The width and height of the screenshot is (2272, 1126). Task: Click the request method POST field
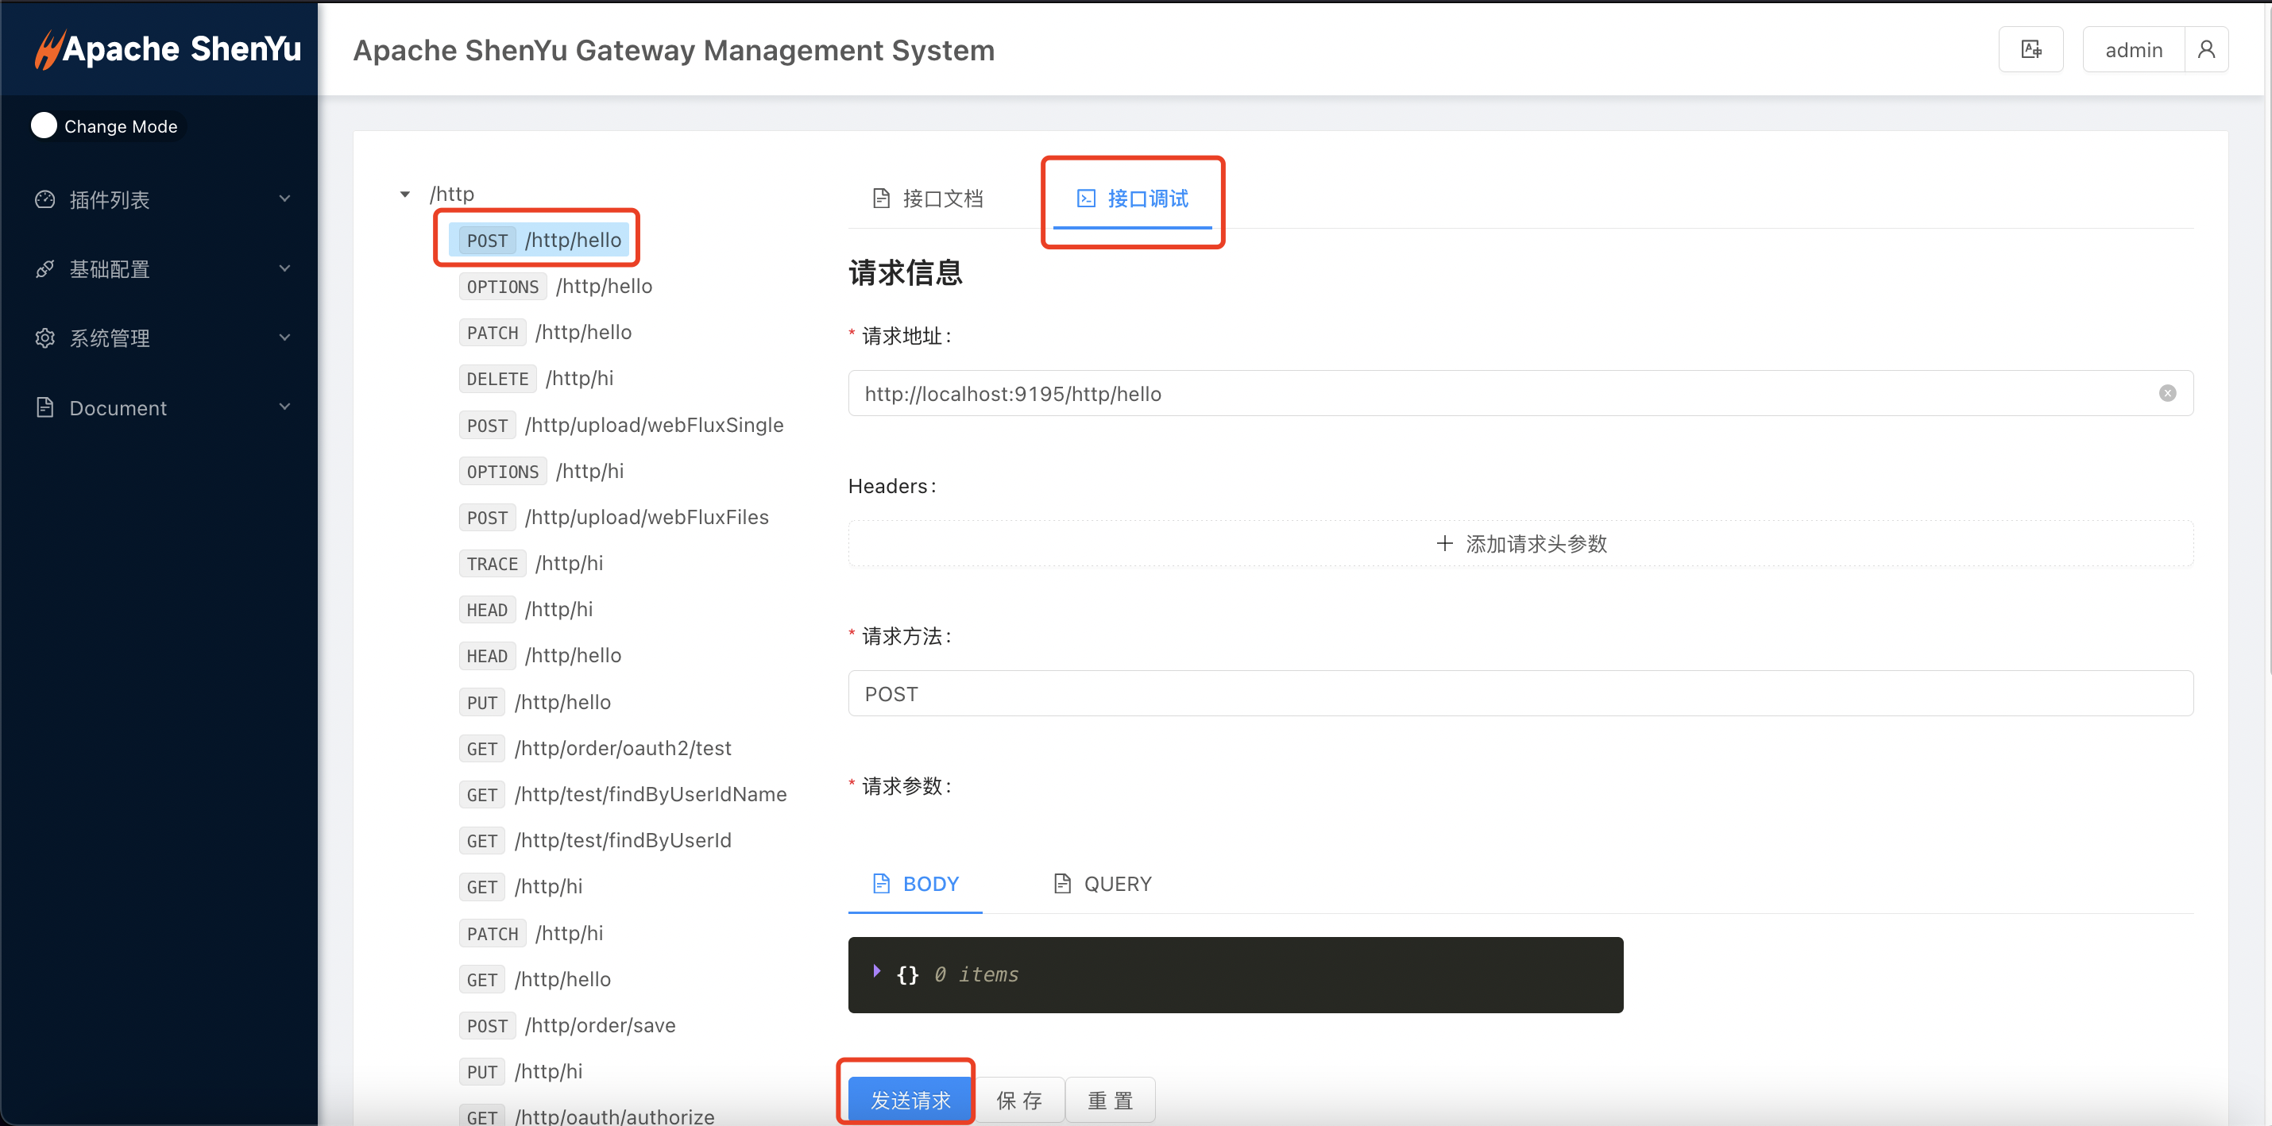[1520, 694]
